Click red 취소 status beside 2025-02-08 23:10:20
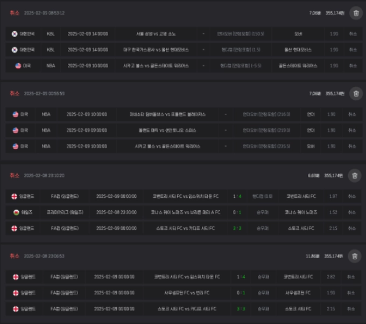This screenshot has width=366, height=324. pyautogui.click(x=15, y=175)
